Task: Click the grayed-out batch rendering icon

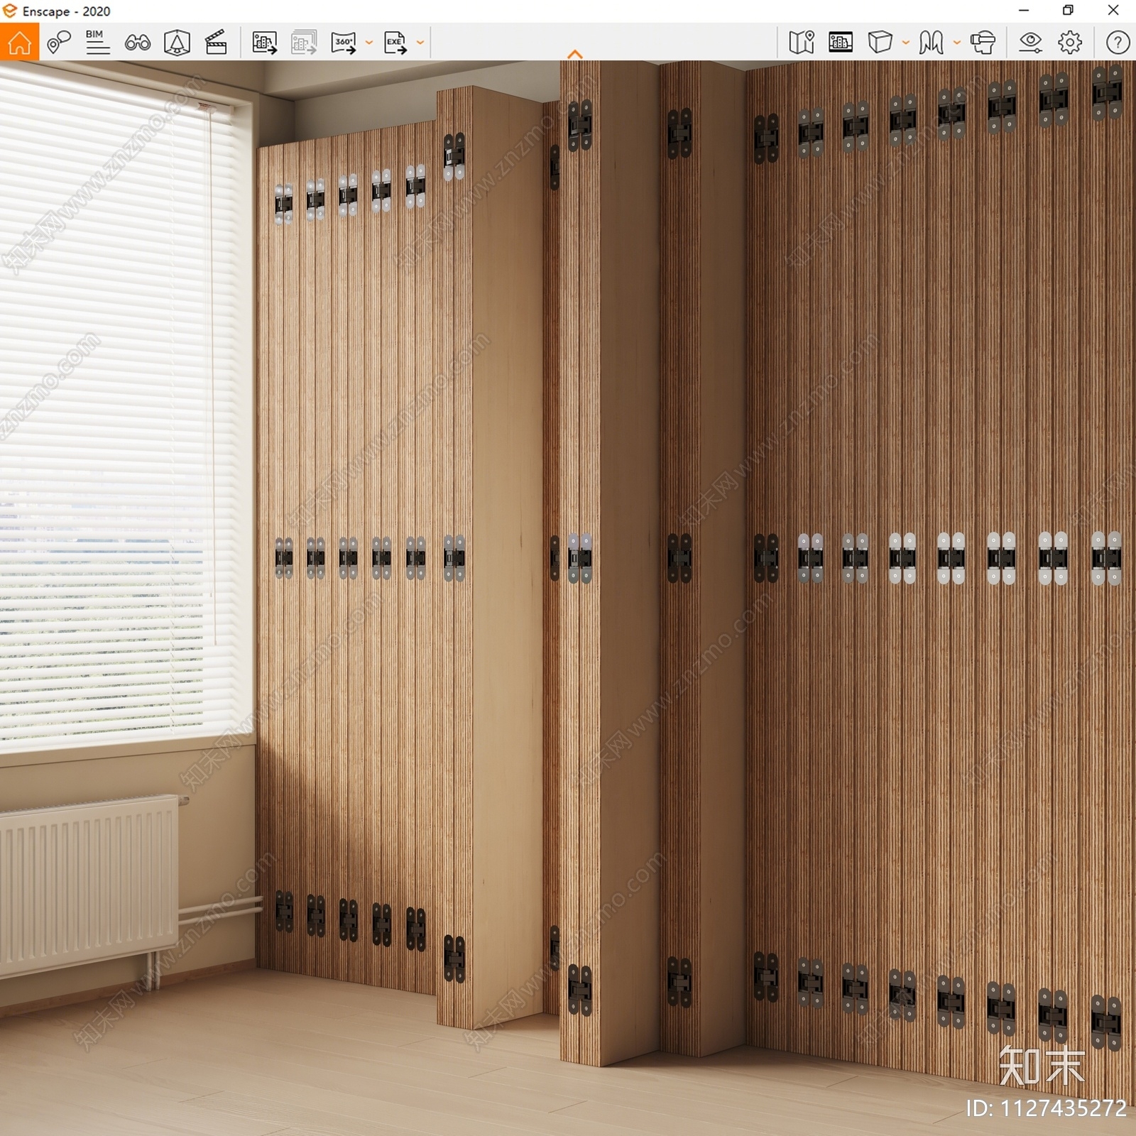Action: click(x=304, y=43)
